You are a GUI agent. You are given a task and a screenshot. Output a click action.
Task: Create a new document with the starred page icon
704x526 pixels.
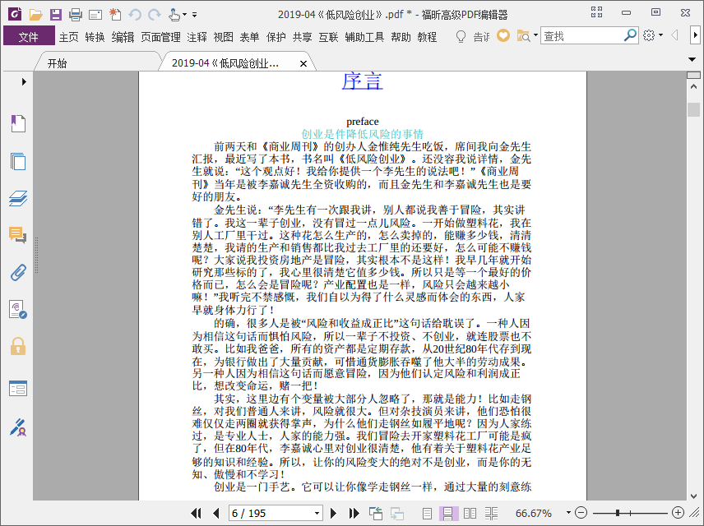coord(115,14)
